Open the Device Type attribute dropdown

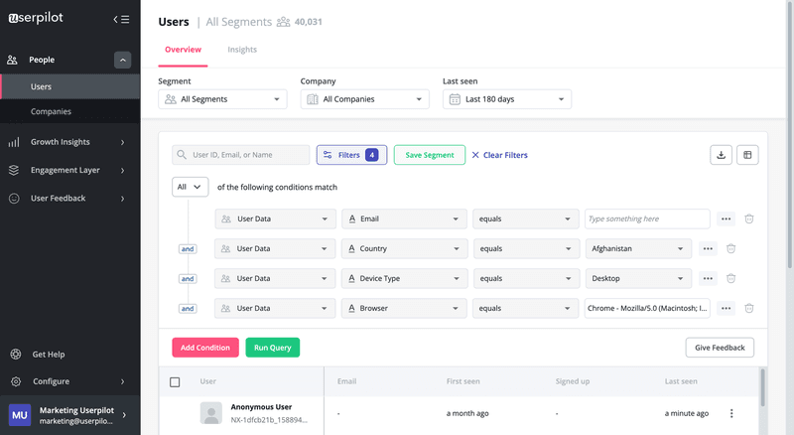(x=404, y=279)
